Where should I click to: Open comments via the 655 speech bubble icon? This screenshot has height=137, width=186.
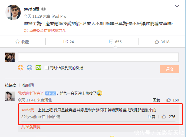(111, 42)
